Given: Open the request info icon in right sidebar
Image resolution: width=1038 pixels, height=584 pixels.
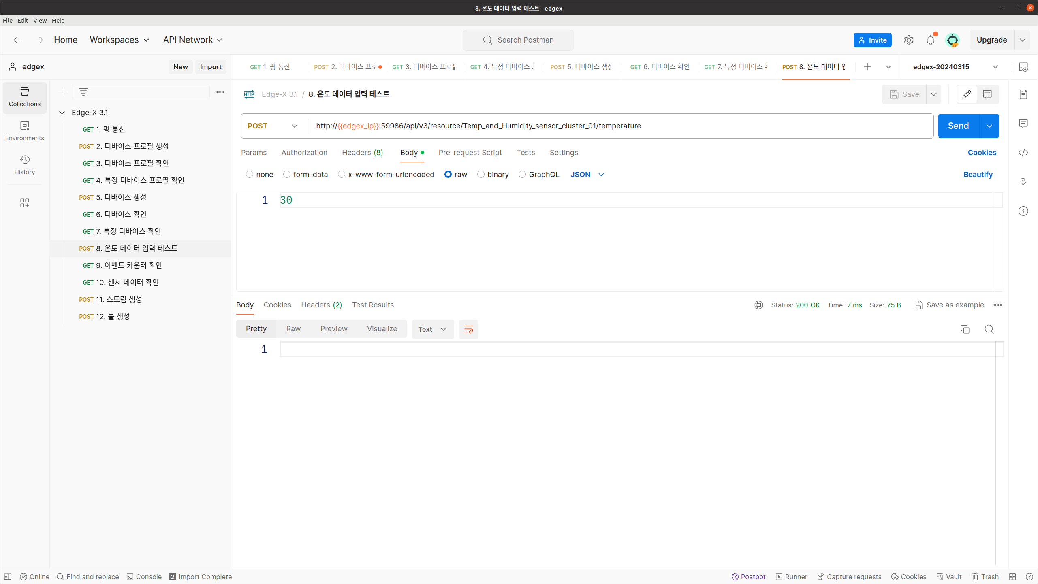Looking at the screenshot, I should tap(1023, 211).
